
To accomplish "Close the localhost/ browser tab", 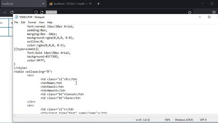I will point(43,4).
